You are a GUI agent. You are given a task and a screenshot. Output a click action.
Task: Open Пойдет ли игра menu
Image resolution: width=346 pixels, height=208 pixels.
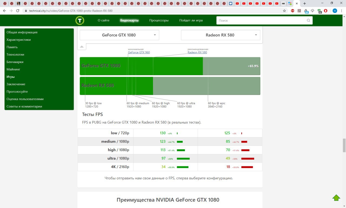click(x=191, y=20)
